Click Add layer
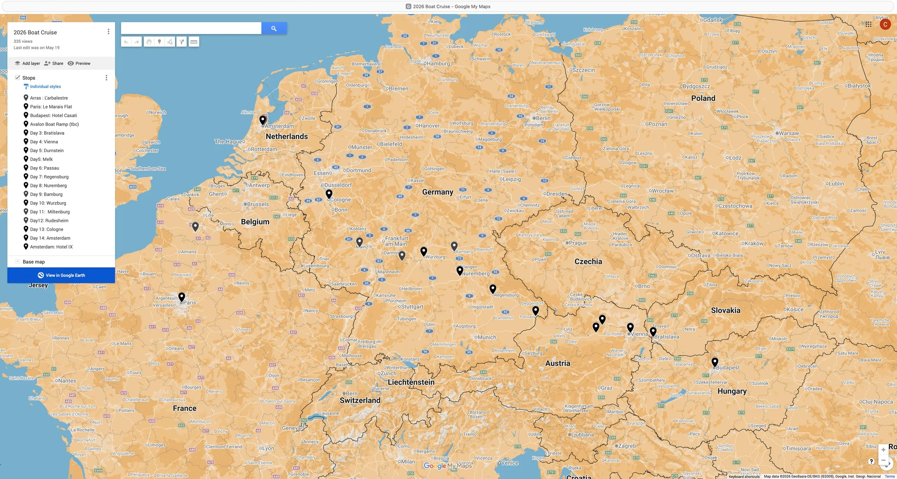 [27, 63]
